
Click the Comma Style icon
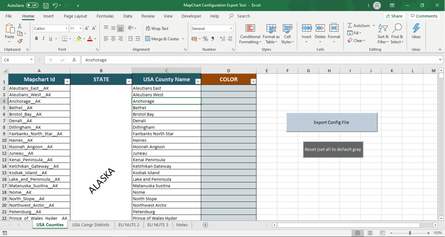pyautogui.click(x=213, y=39)
